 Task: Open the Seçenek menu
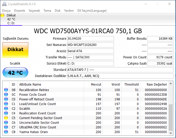34,11
